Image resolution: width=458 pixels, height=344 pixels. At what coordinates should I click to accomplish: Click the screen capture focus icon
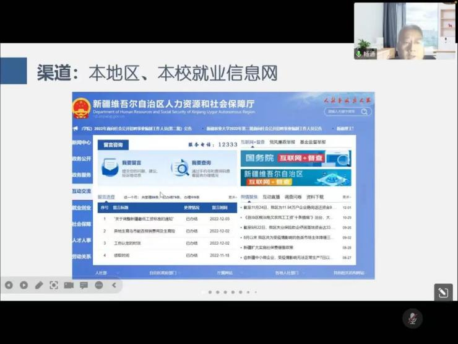tap(54, 285)
